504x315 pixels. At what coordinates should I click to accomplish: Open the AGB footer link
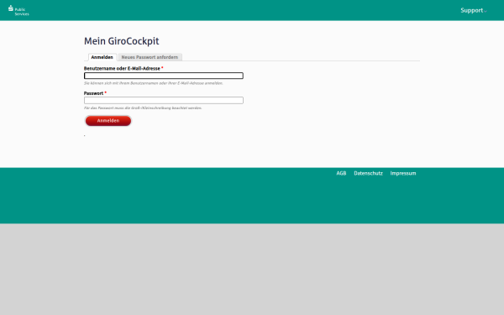(341, 173)
